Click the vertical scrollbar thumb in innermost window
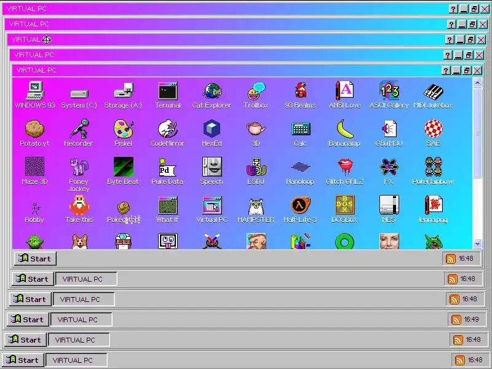Viewport: 492px width, 369px height. tap(478, 133)
